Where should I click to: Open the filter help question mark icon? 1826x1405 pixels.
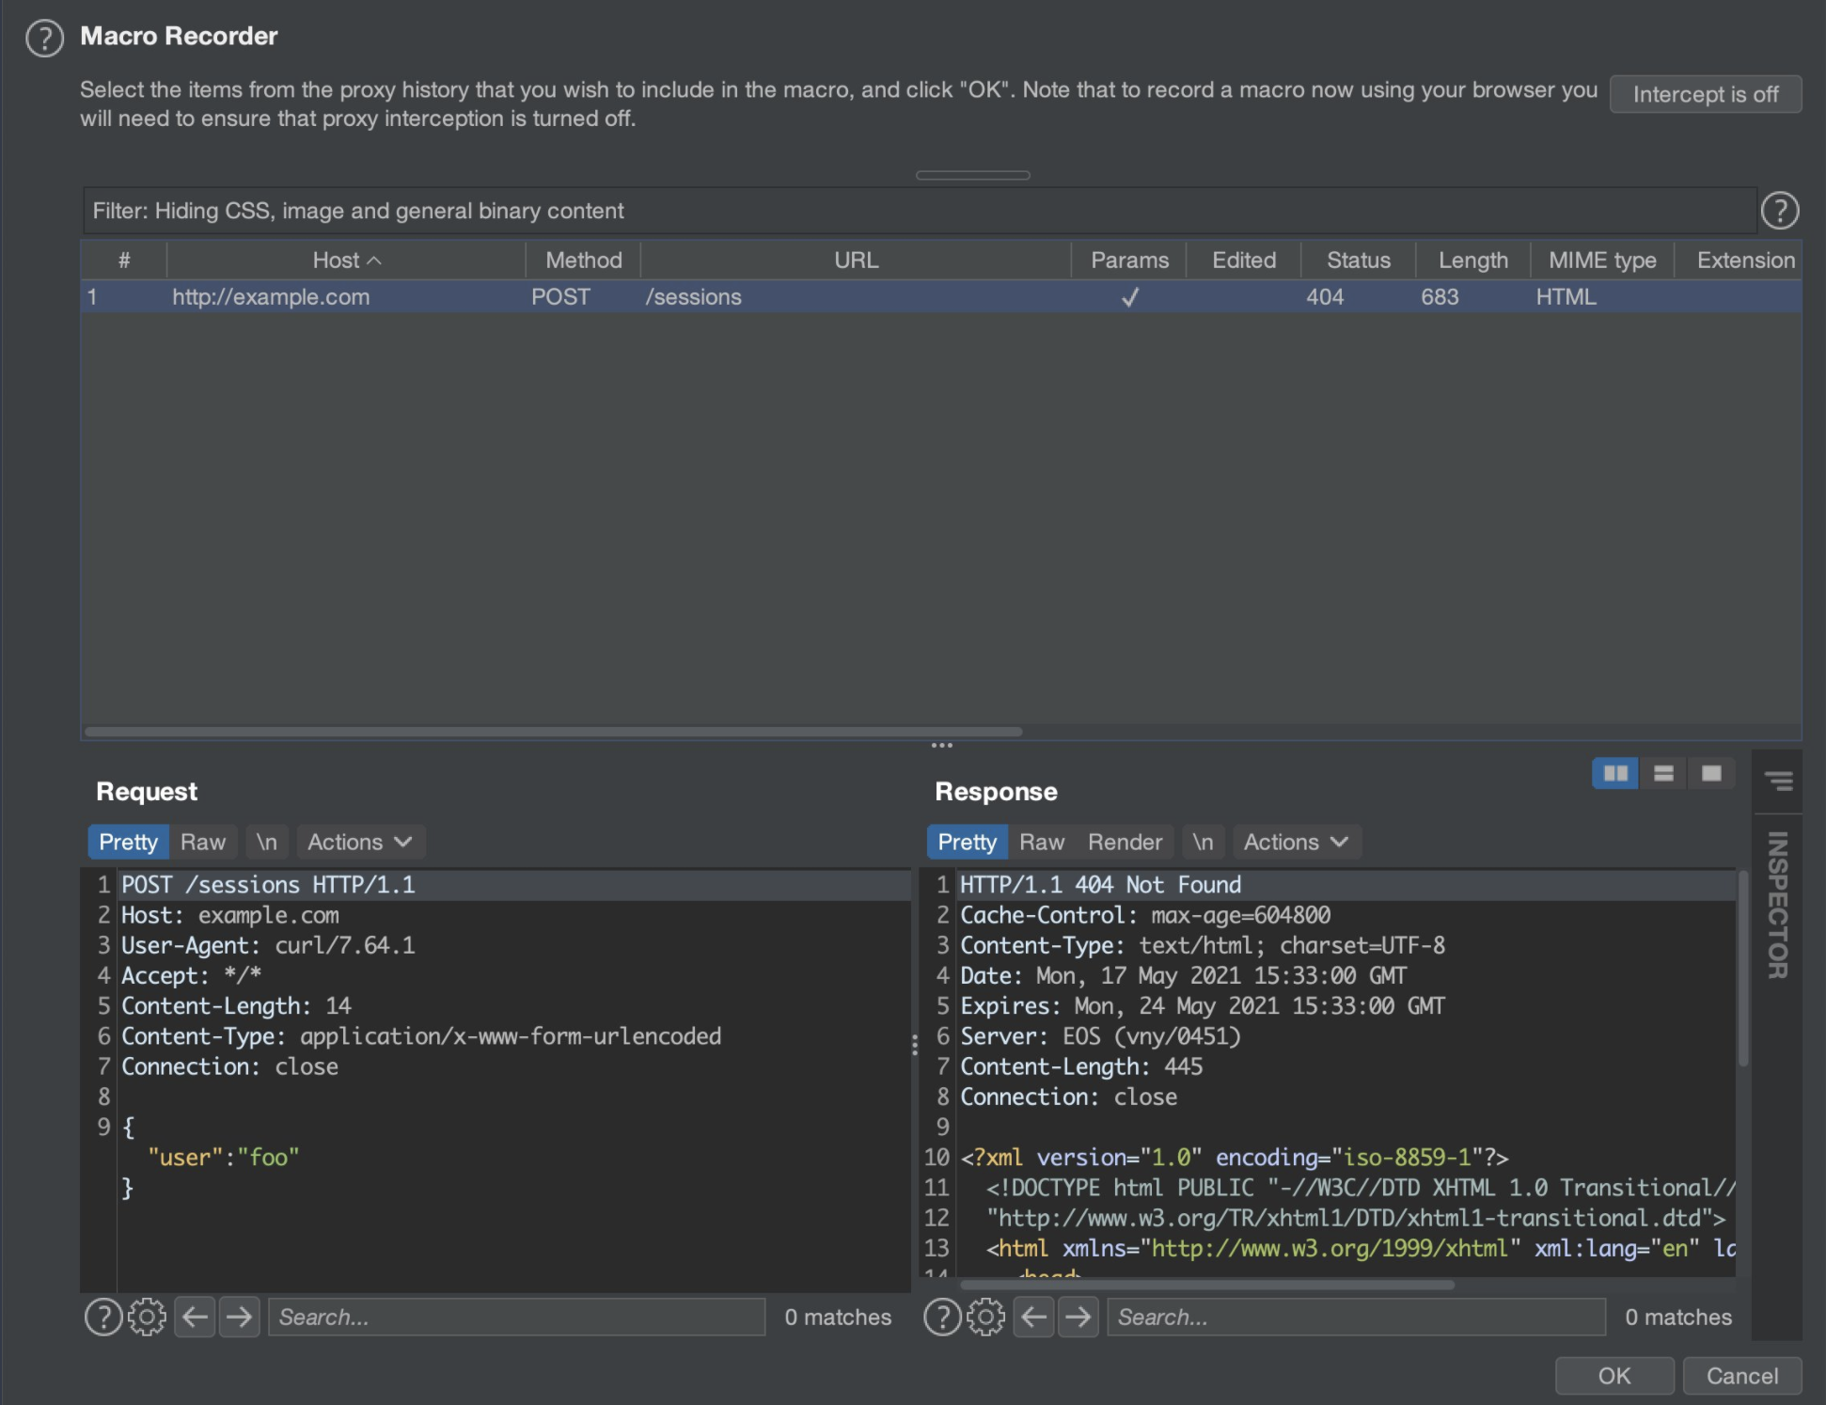1779,211
